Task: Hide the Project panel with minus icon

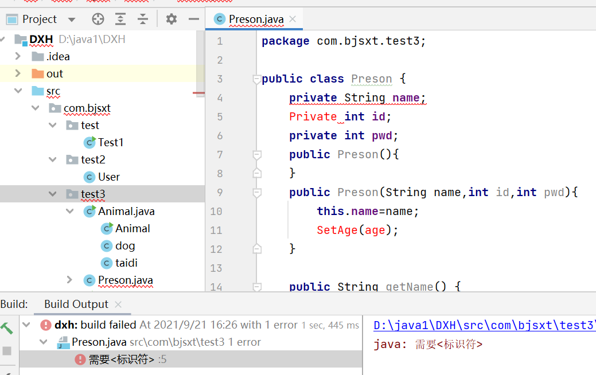Action: (194, 19)
